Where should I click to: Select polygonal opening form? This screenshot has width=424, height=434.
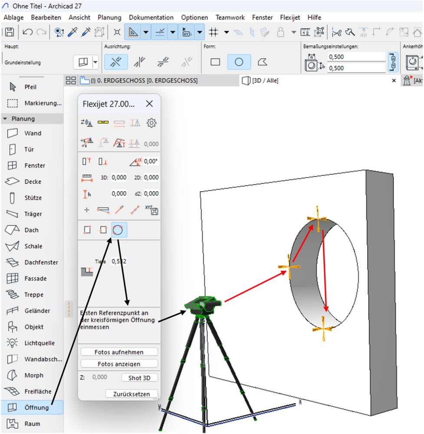(263, 62)
